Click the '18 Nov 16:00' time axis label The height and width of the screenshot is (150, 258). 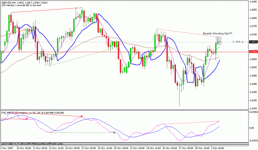104,148
